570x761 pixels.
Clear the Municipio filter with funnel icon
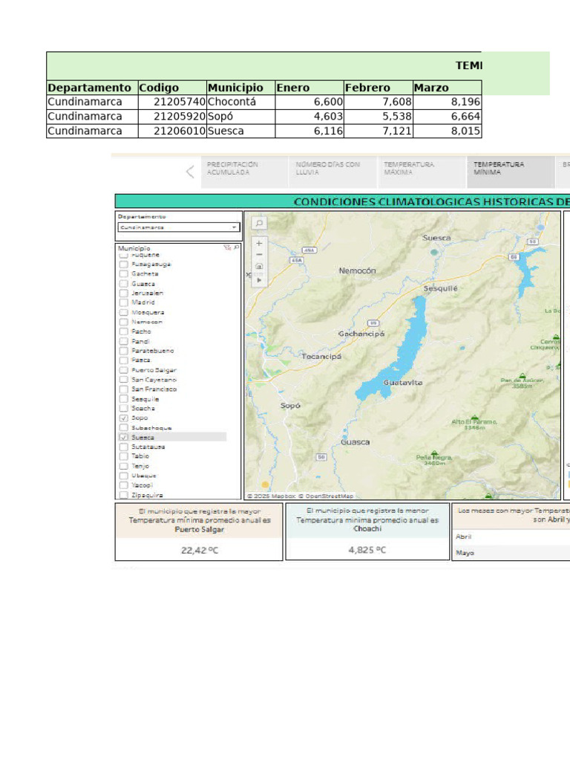click(227, 247)
